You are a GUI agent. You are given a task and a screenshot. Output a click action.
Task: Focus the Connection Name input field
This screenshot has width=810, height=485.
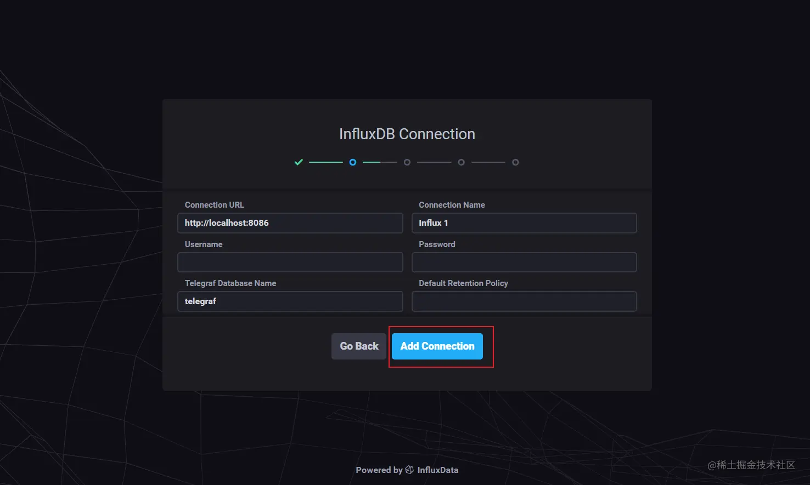click(x=524, y=223)
